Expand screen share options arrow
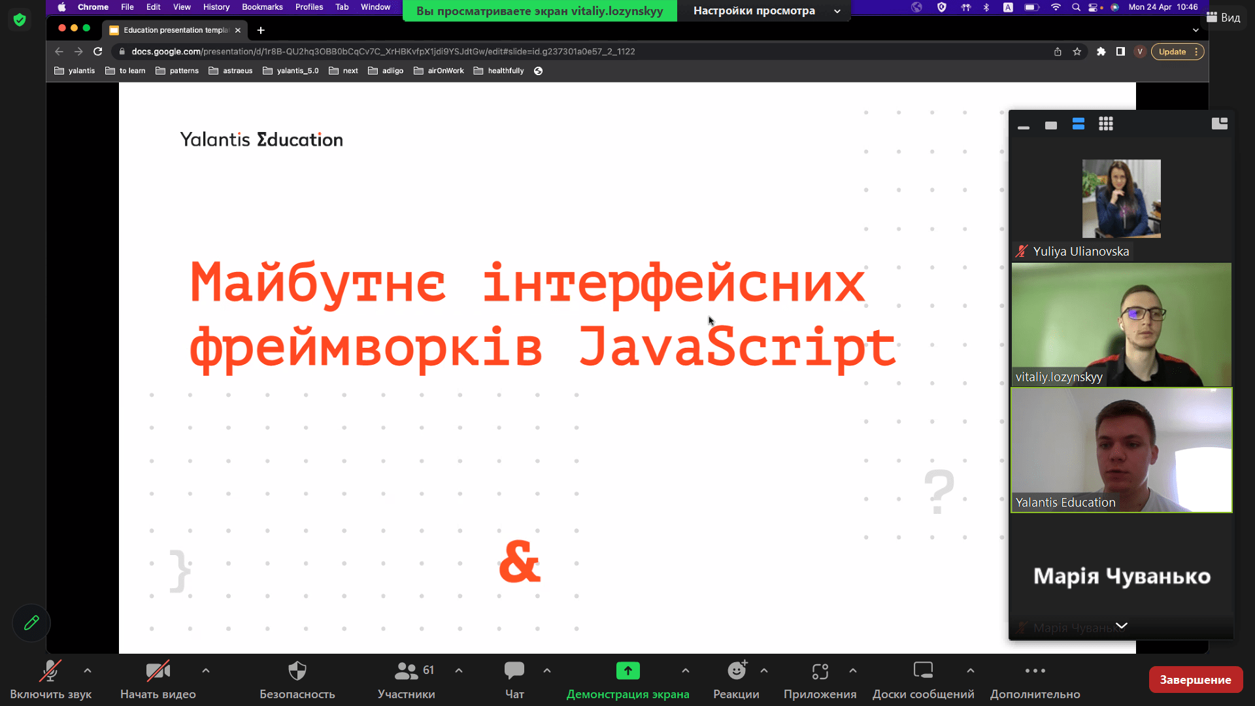 point(686,671)
